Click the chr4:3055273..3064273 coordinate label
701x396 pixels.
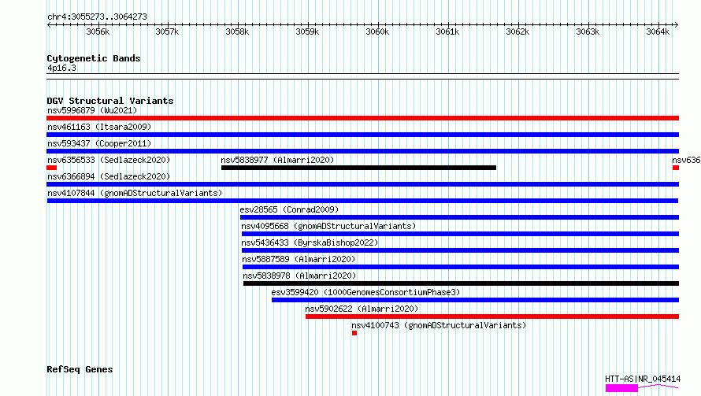click(x=97, y=17)
